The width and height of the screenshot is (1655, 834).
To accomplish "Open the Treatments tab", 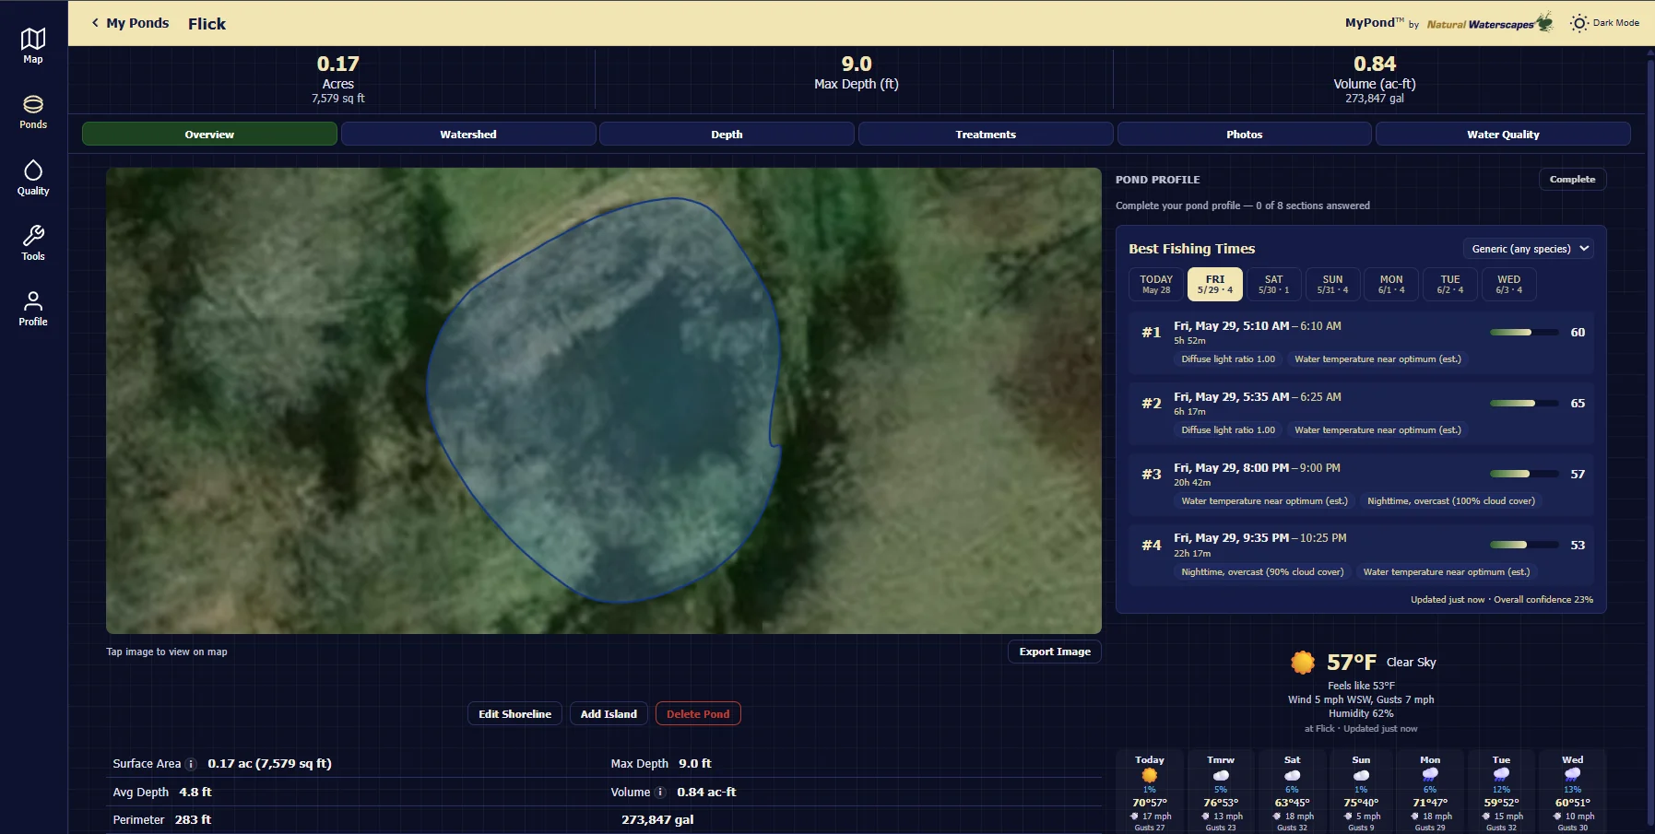I will pyautogui.click(x=986, y=135).
